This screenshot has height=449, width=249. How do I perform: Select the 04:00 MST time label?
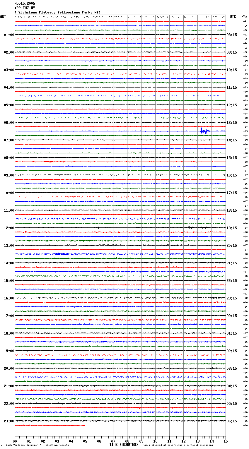9,88
